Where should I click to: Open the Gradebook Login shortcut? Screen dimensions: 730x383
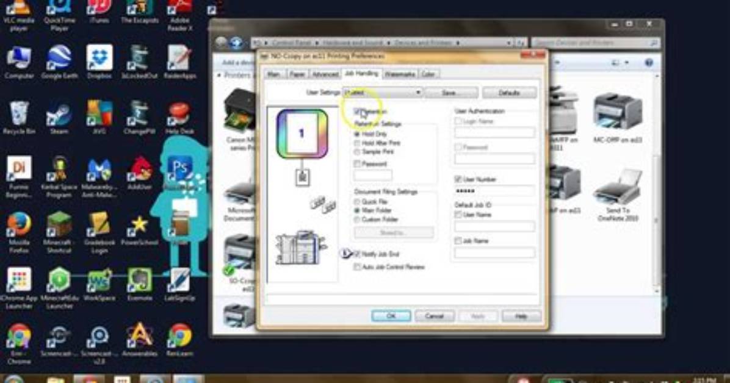click(99, 233)
